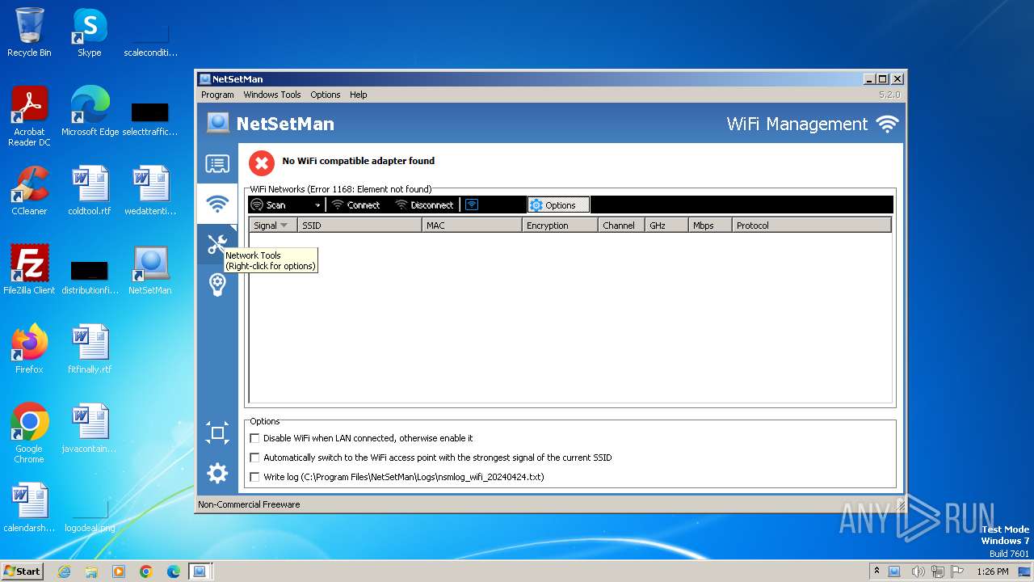Viewport: 1034px width, 582px height.
Task: Click the 1:26 PM taskbar clock
Action: coord(992,571)
